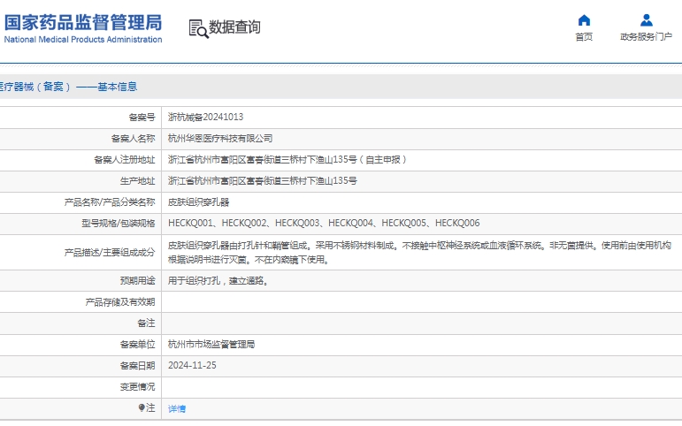The width and height of the screenshot is (682, 426).
Task: Click the 备案单位 label
Action: pos(137,345)
